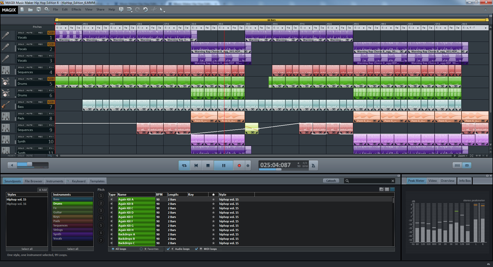Click the Catooh button

[331, 180]
